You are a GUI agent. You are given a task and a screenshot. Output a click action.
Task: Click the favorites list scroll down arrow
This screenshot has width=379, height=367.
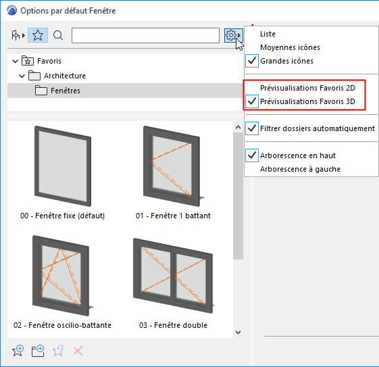pyautogui.click(x=238, y=333)
